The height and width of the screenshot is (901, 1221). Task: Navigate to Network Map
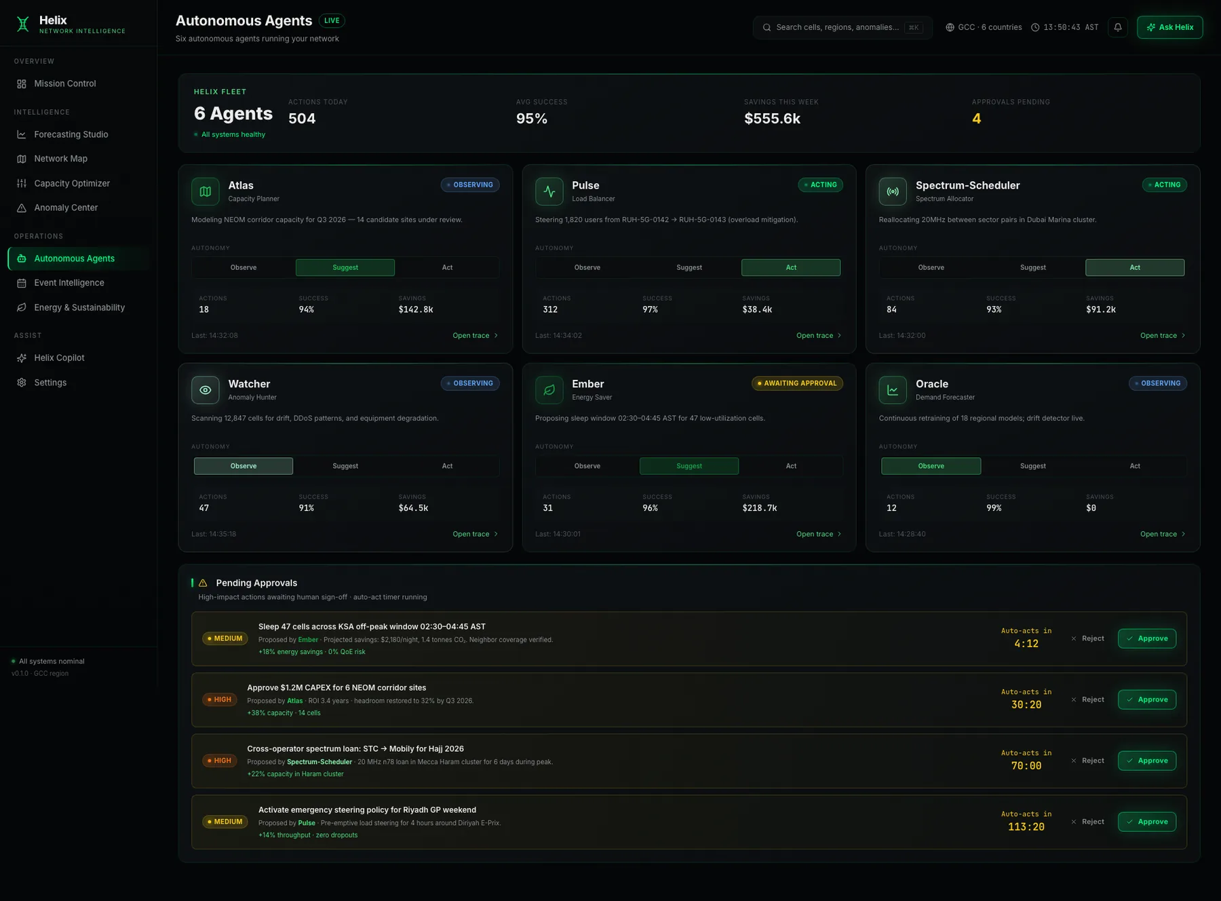pyautogui.click(x=79, y=159)
